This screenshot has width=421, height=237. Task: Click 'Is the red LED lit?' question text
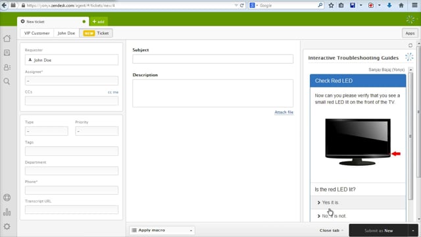[335, 190]
